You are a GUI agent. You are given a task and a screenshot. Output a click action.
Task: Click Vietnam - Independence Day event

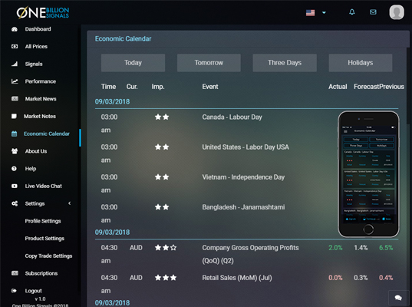point(243,177)
